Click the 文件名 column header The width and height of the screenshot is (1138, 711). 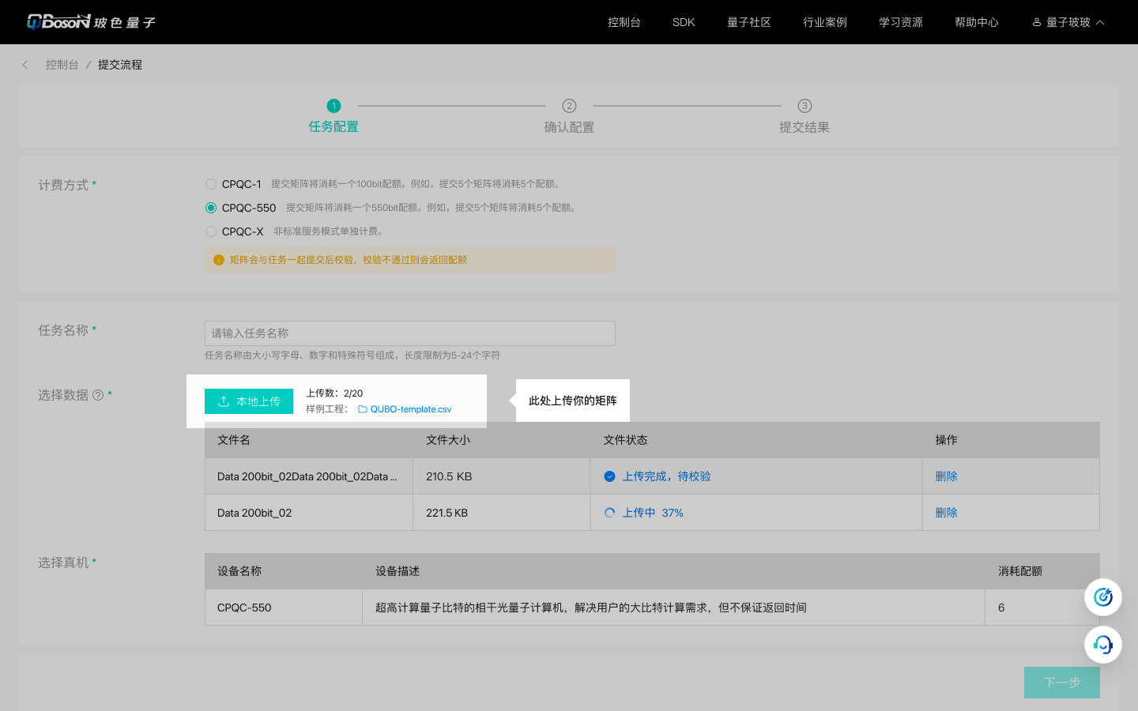pos(234,440)
